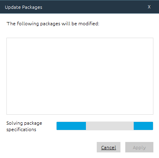
Task: Close the Update Packages dialog with X
Action: coord(149,7)
